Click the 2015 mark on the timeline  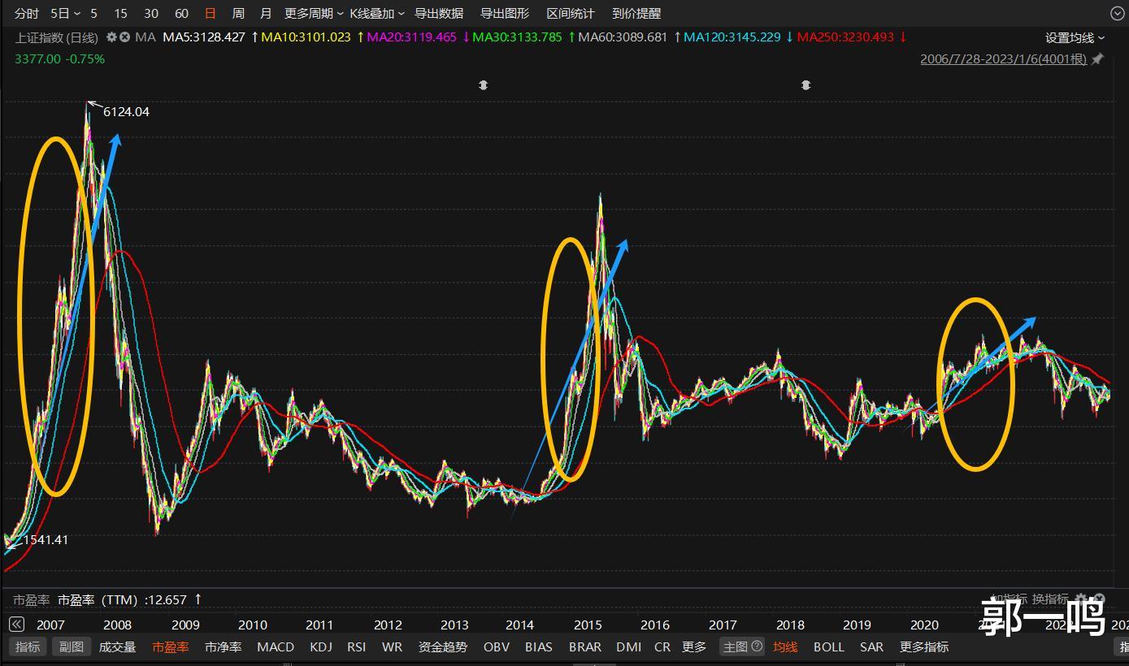588,625
